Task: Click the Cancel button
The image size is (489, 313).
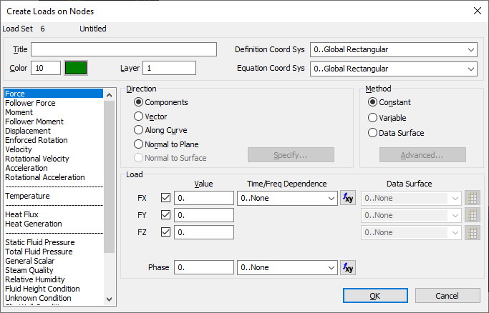Action: coord(447,296)
